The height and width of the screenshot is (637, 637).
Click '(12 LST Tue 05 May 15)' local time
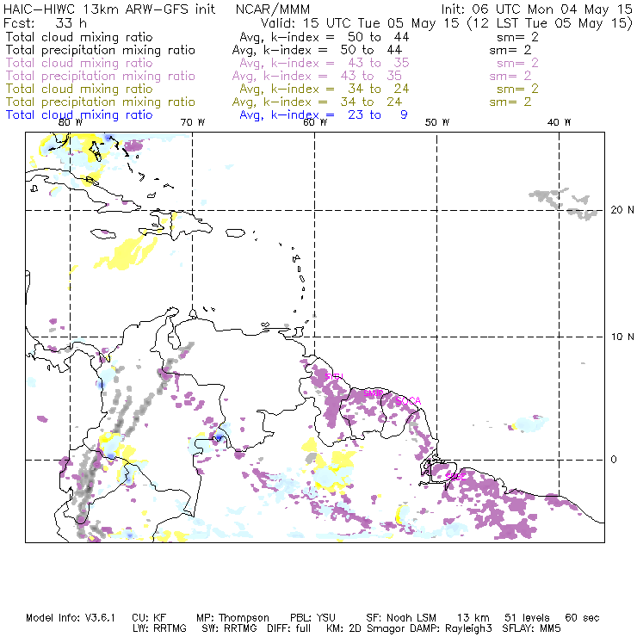pyautogui.click(x=550, y=23)
